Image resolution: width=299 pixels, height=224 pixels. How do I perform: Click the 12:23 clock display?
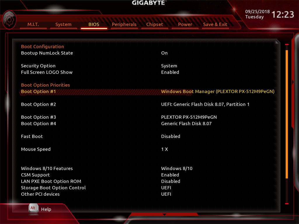[283, 15]
